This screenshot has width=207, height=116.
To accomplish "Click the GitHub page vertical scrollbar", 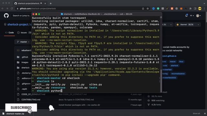I will click(206, 17).
